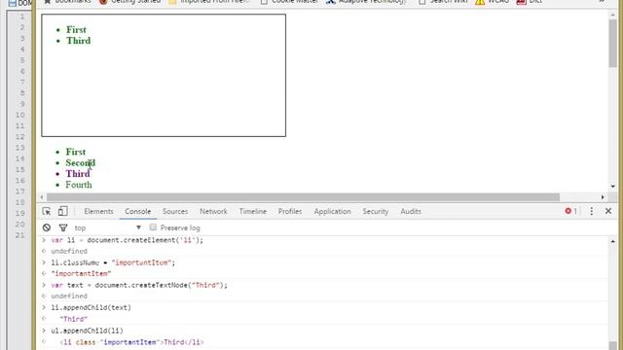Clear the console with the ban icon

[x=47, y=227]
